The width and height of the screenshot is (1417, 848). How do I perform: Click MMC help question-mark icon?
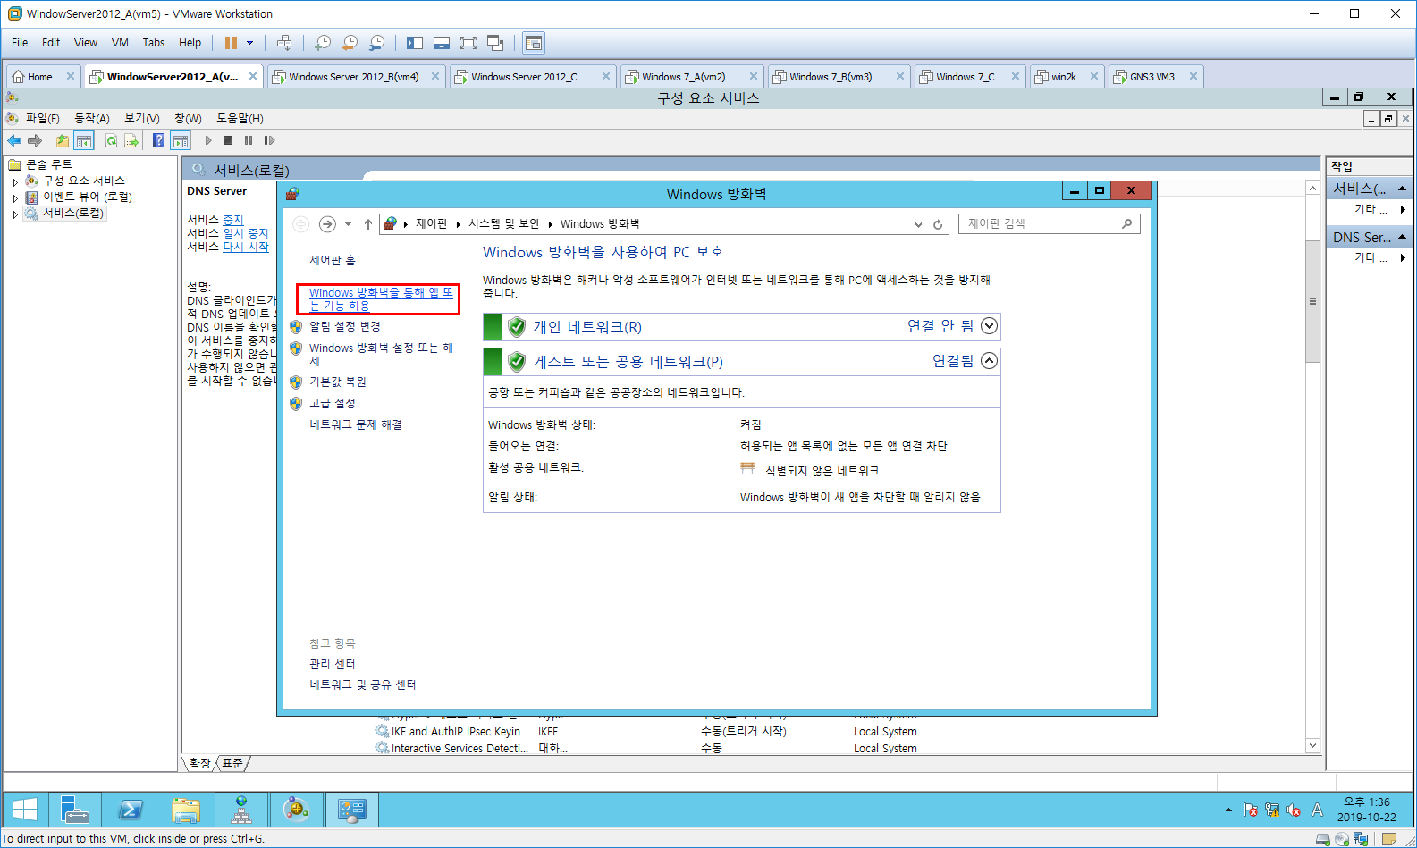tap(158, 140)
